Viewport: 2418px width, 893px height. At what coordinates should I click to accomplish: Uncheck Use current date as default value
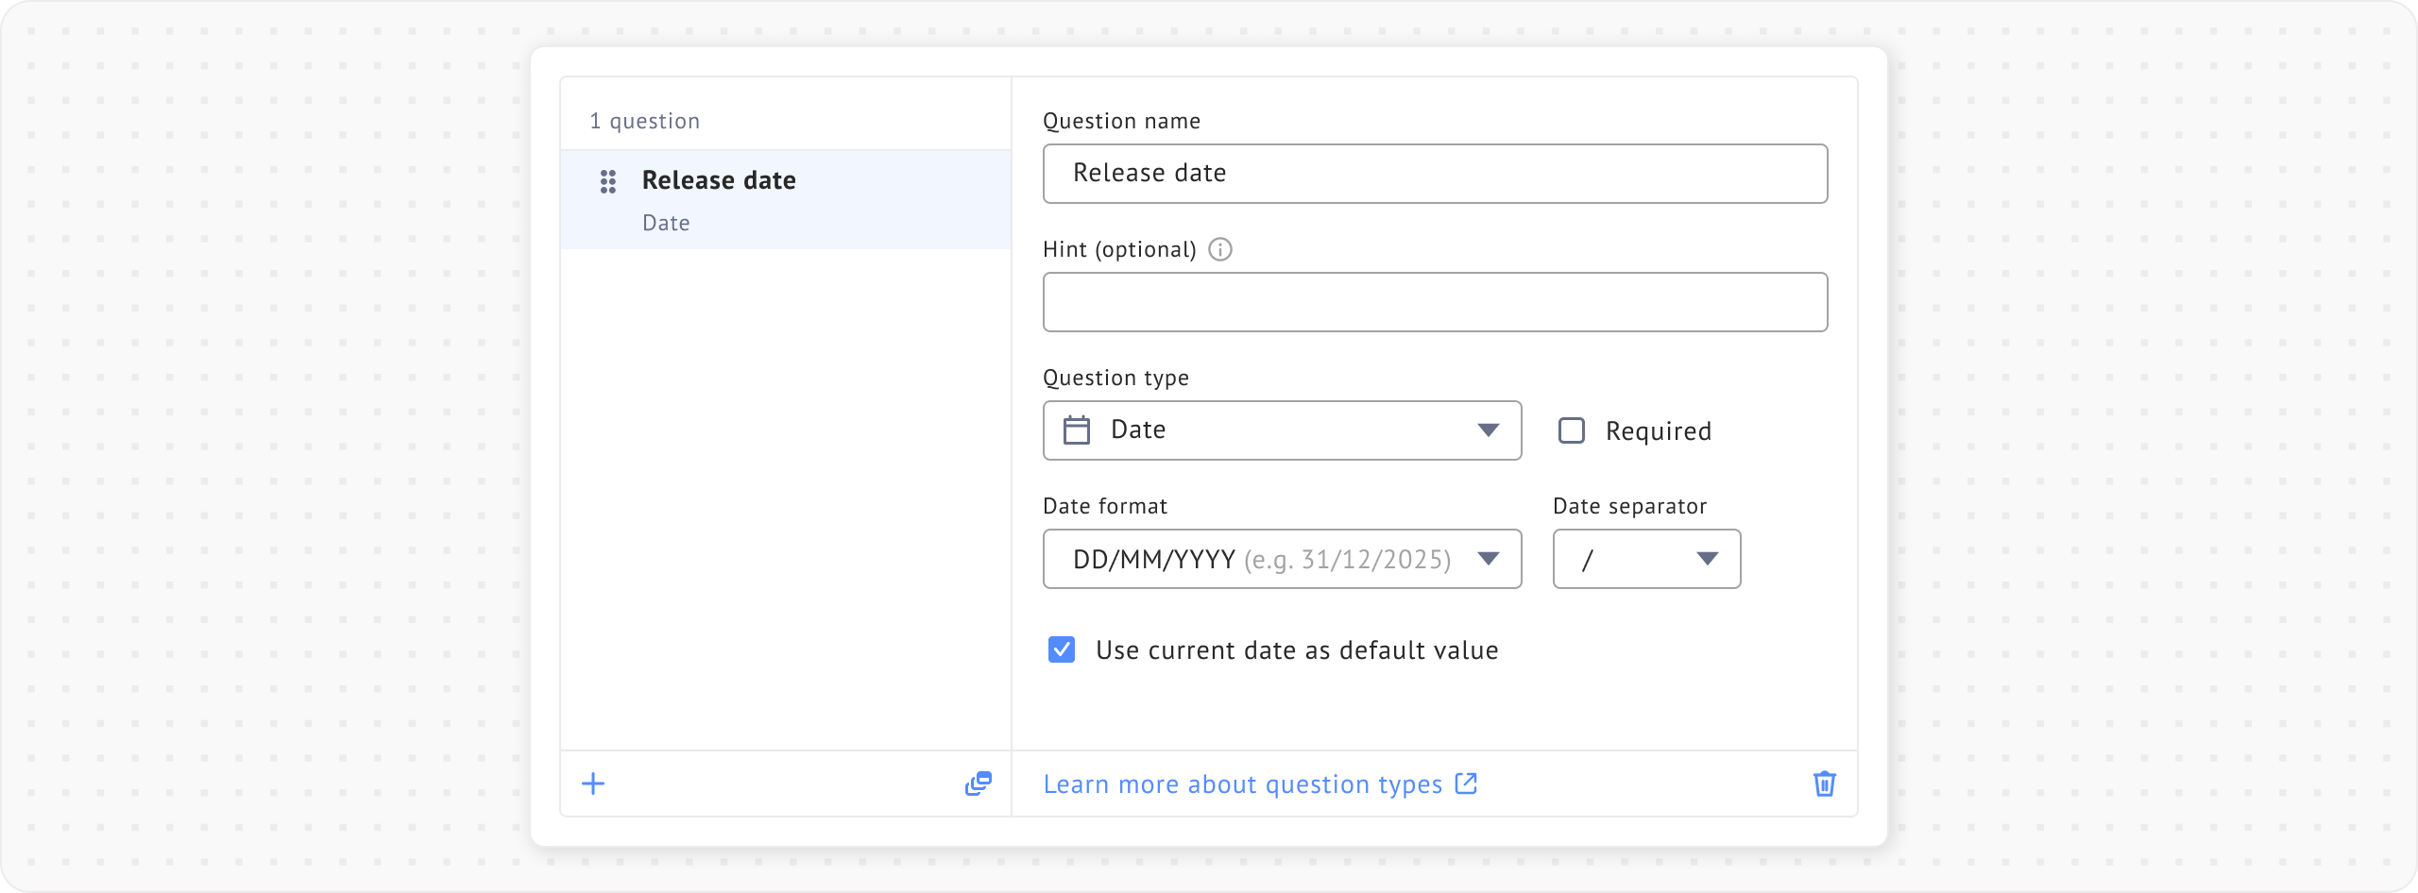(x=1062, y=649)
